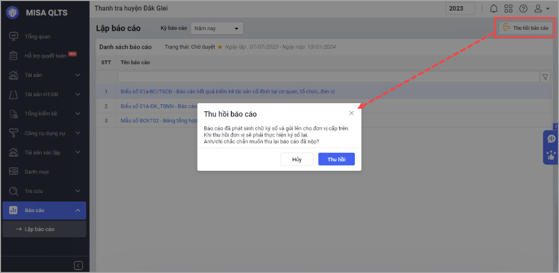Click the Tên báo cáo column header
The width and height of the screenshot is (559, 273).
pos(135,62)
